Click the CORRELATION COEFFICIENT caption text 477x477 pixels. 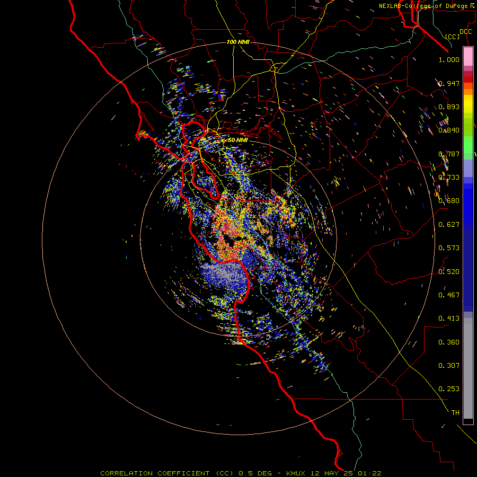click(x=155, y=473)
